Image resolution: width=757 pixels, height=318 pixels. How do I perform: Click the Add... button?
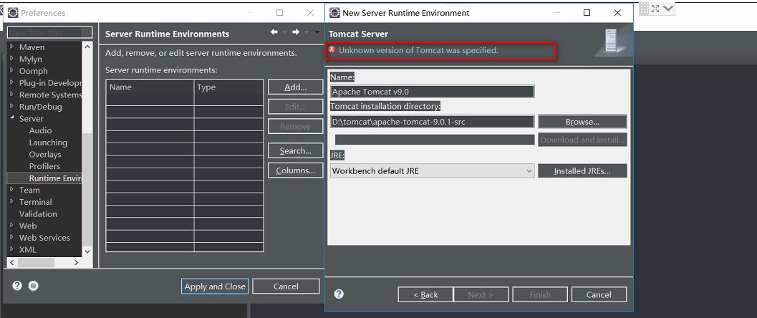click(296, 87)
